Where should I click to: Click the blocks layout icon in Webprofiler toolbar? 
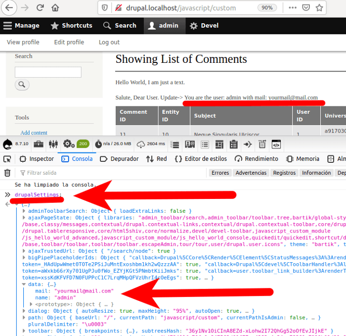click(219, 144)
